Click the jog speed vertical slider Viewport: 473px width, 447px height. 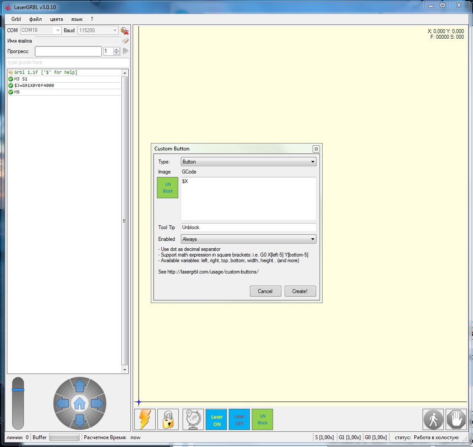pyautogui.click(x=18, y=403)
